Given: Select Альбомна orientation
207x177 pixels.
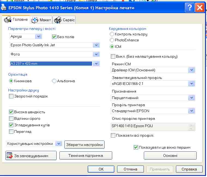Looking at the screenshot, I should [x=54, y=81].
